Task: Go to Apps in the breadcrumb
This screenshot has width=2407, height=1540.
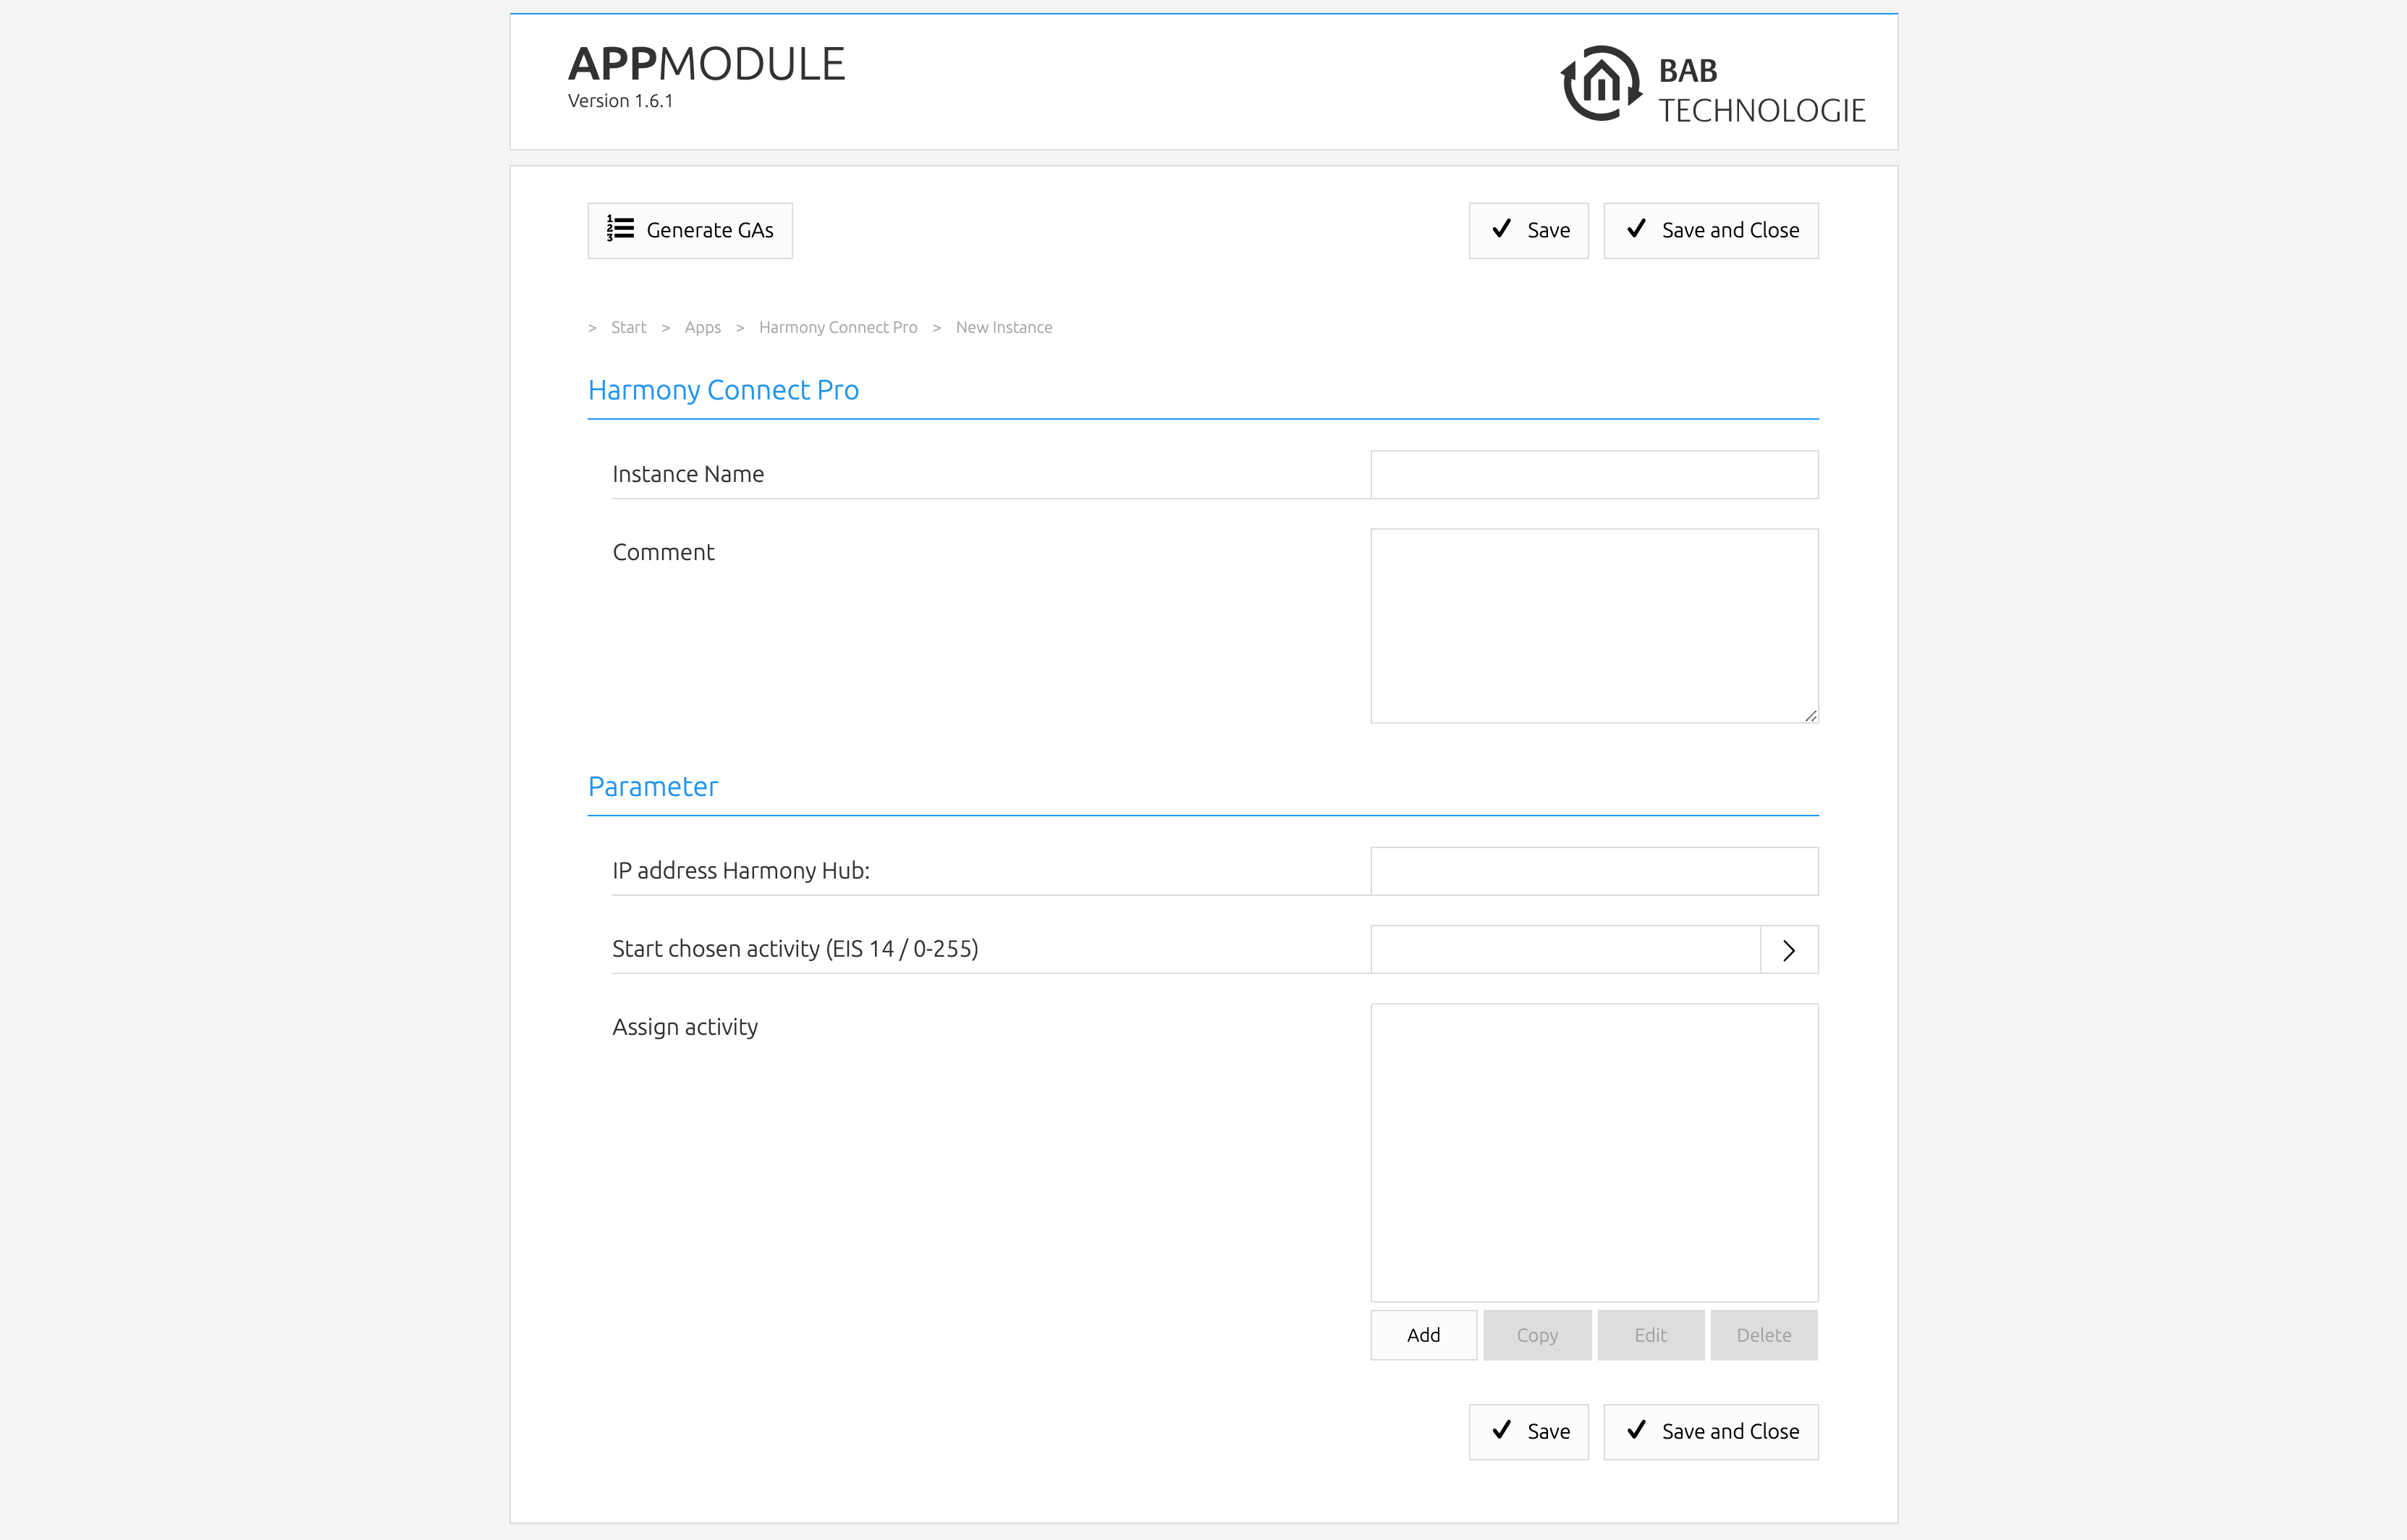Action: [x=702, y=328]
